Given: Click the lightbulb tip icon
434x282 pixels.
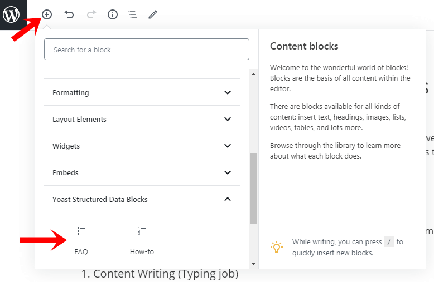Looking at the screenshot, I should (277, 247).
